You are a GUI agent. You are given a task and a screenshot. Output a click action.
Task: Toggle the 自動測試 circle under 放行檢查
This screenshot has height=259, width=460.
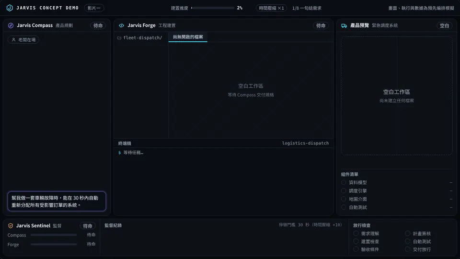coord(407,241)
